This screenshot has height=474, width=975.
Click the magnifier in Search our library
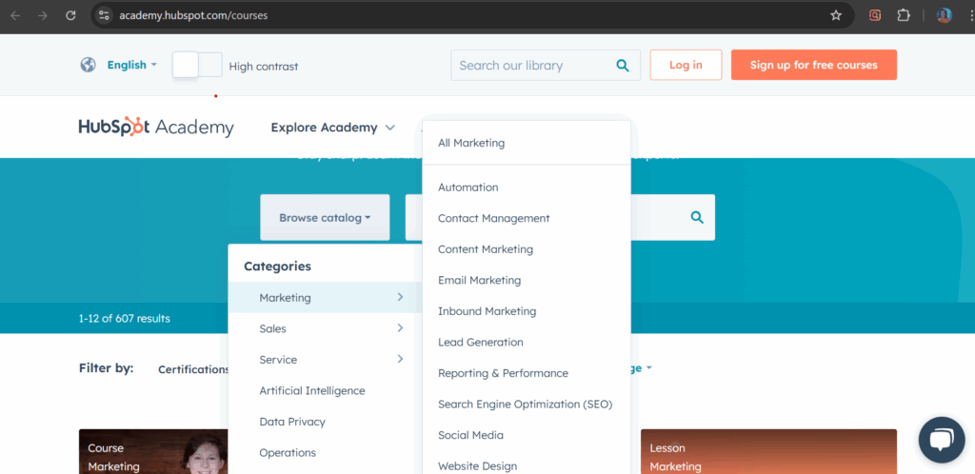pyautogui.click(x=623, y=66)
